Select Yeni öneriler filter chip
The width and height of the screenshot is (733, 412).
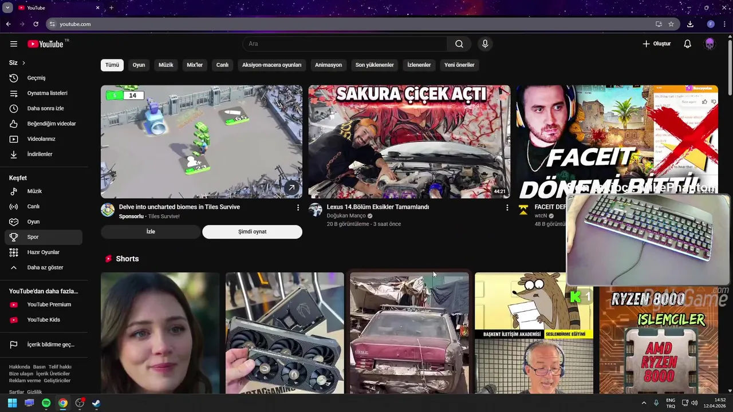pyautogui.click(x=459, y=65)
